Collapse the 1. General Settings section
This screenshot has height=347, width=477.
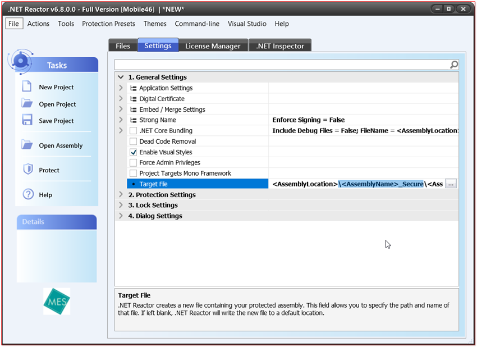[121, 77]
